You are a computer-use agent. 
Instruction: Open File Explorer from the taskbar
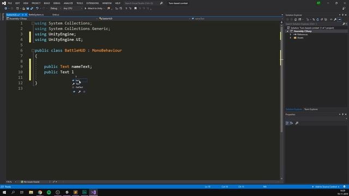tap(31, 192)
